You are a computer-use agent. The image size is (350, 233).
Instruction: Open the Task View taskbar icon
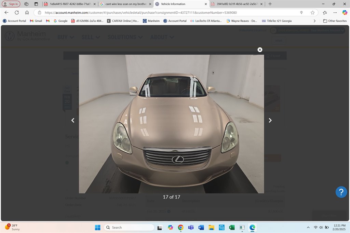(x=160, y=228)
